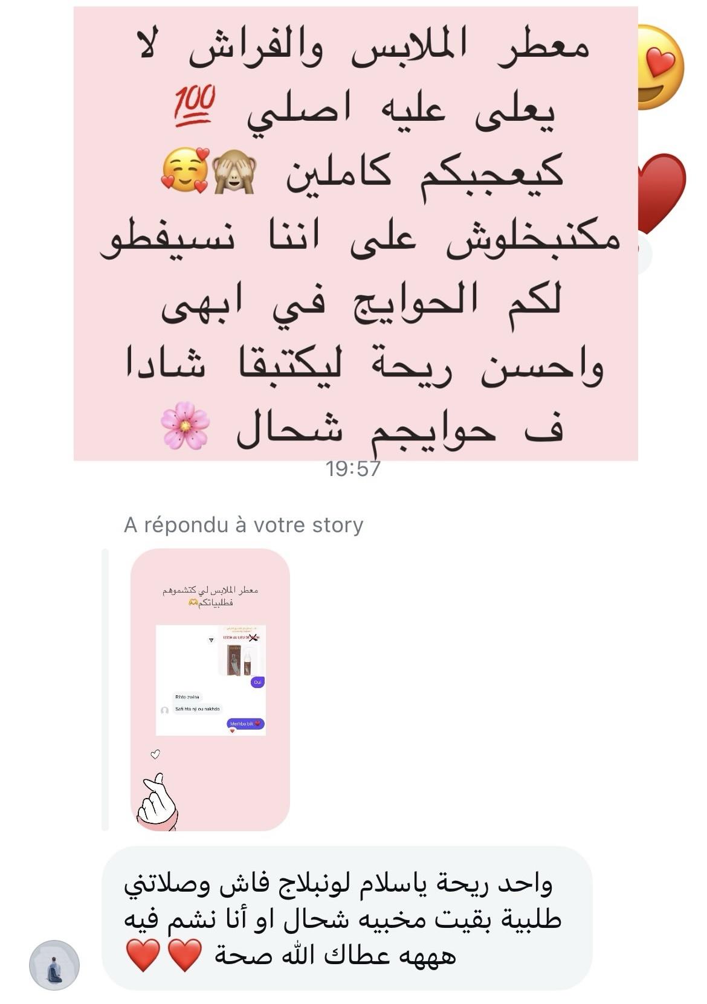
Task: Tap the small heart outline in story preview
Action: (155, 754)
